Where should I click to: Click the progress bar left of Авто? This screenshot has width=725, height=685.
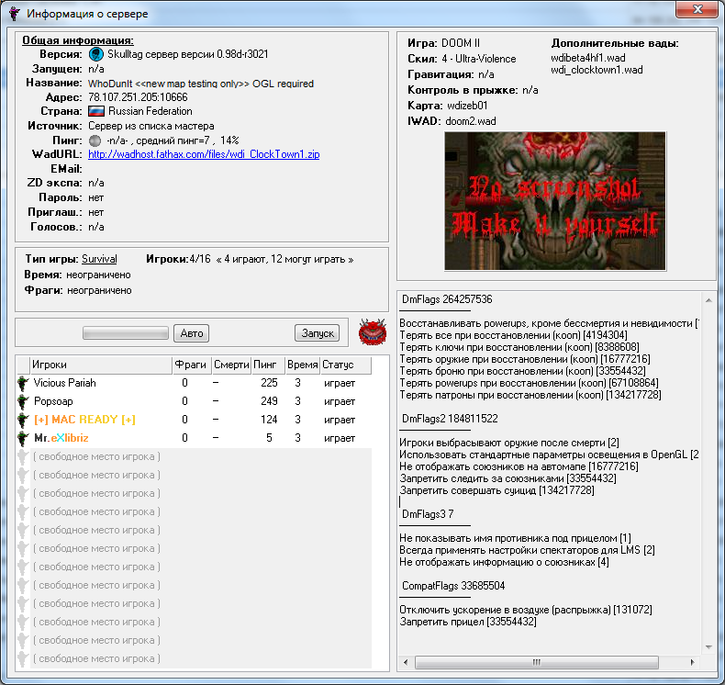127,333
